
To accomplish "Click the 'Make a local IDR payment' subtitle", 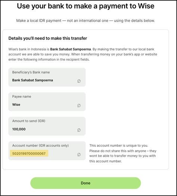I will pos(86,21).
